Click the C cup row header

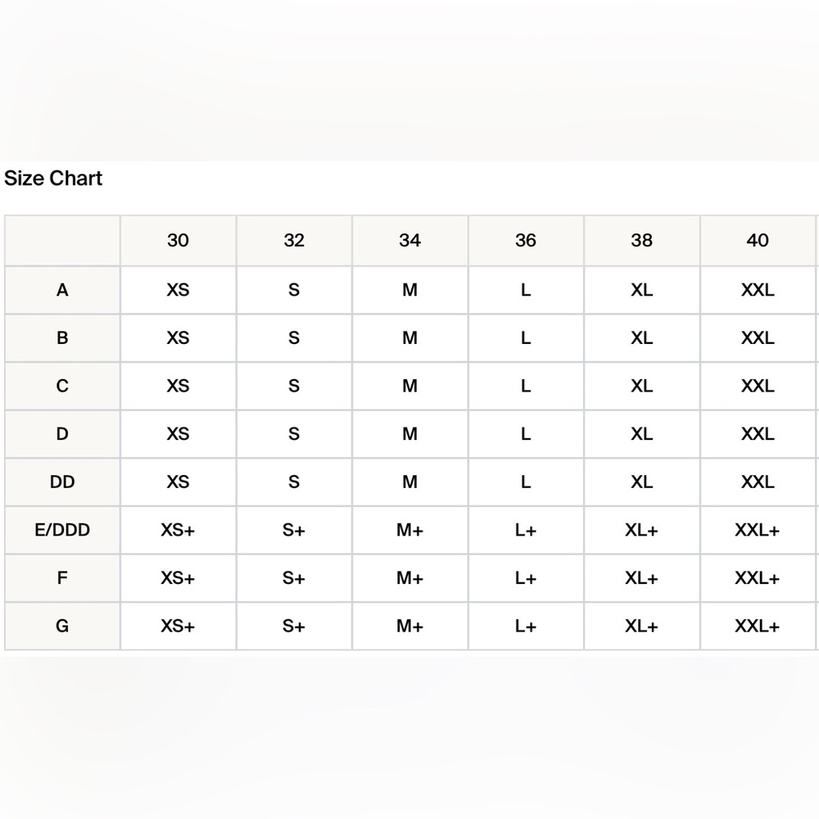click(62, 386)
